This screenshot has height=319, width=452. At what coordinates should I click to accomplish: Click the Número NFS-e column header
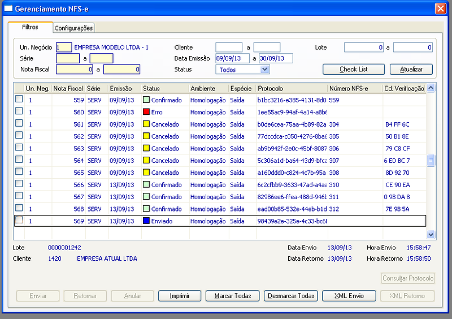pos(355,88)
